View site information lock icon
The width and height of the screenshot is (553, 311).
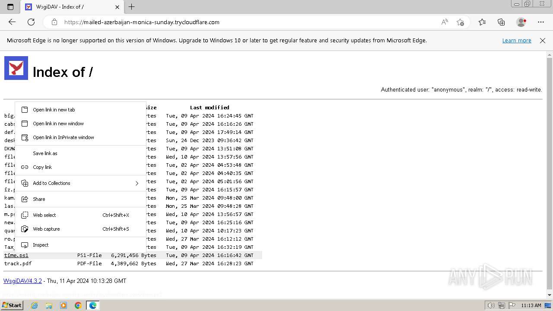tap(54, 22)
